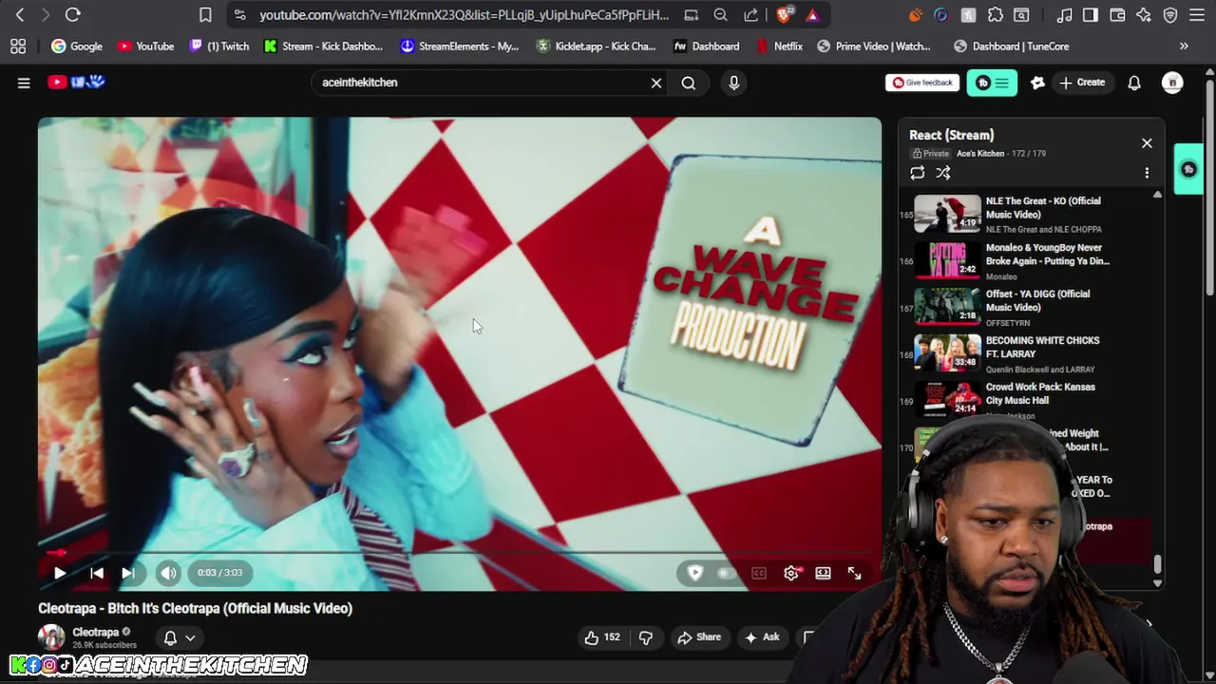Seek on the video progress bar
The image size is (1216, 684).
pos(460,552)
